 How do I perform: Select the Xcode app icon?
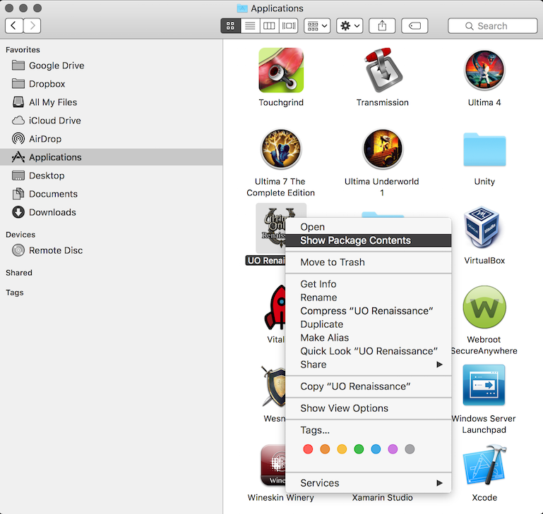[484, 465]
